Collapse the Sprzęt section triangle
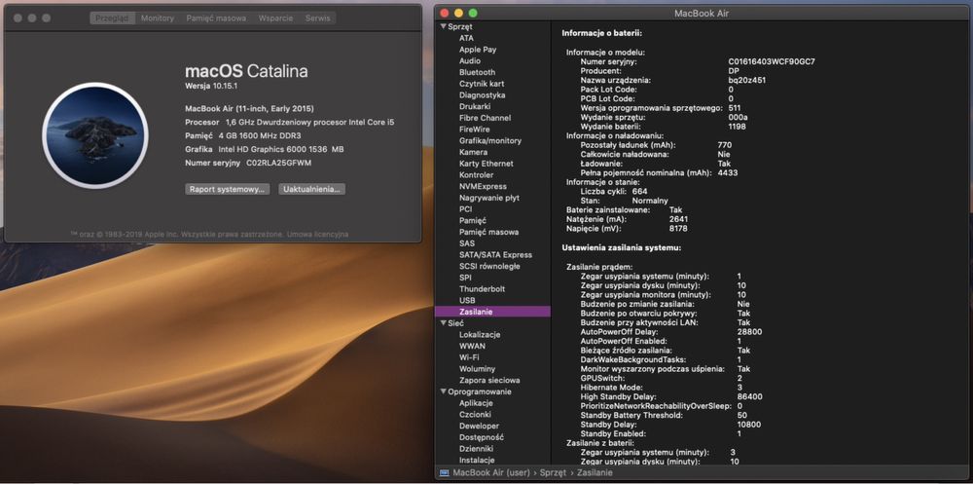 point(443,26)
